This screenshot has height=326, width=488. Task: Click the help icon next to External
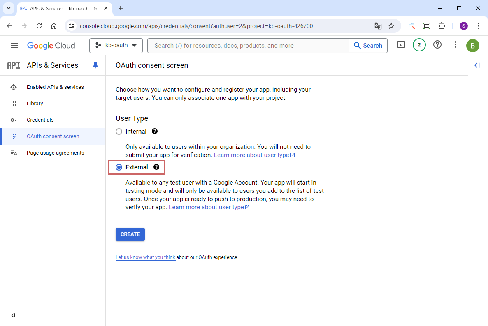156,167
